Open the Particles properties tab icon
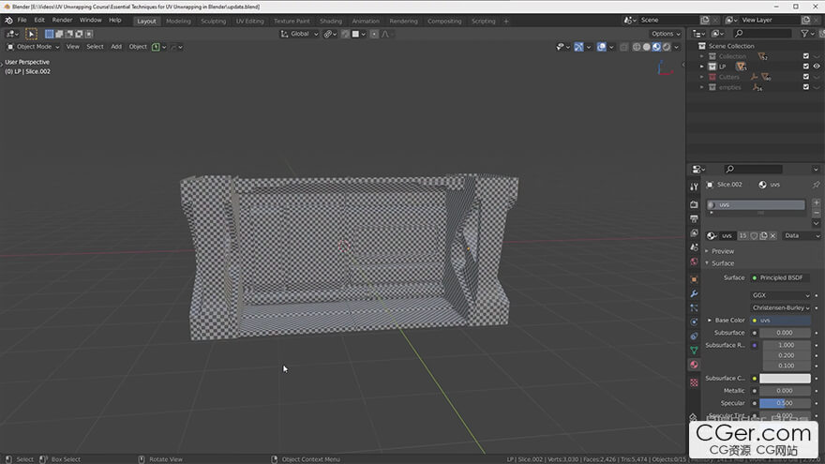This screenshot has height=464, width=825. [x=694, y=307]
